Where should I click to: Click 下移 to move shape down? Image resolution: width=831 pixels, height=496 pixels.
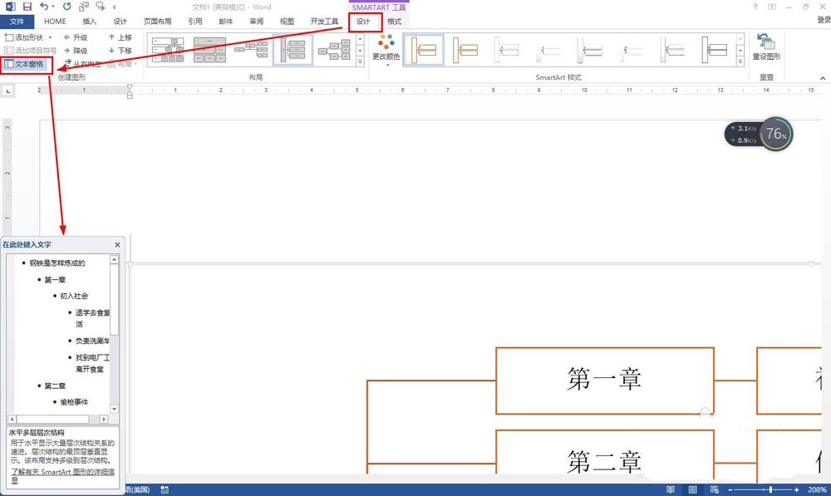120,51
